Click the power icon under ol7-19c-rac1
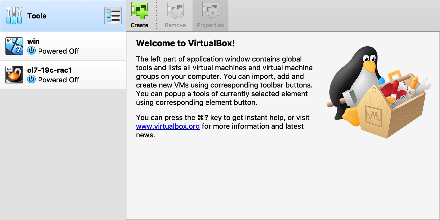Screen dimensions: 440x220 32,79
